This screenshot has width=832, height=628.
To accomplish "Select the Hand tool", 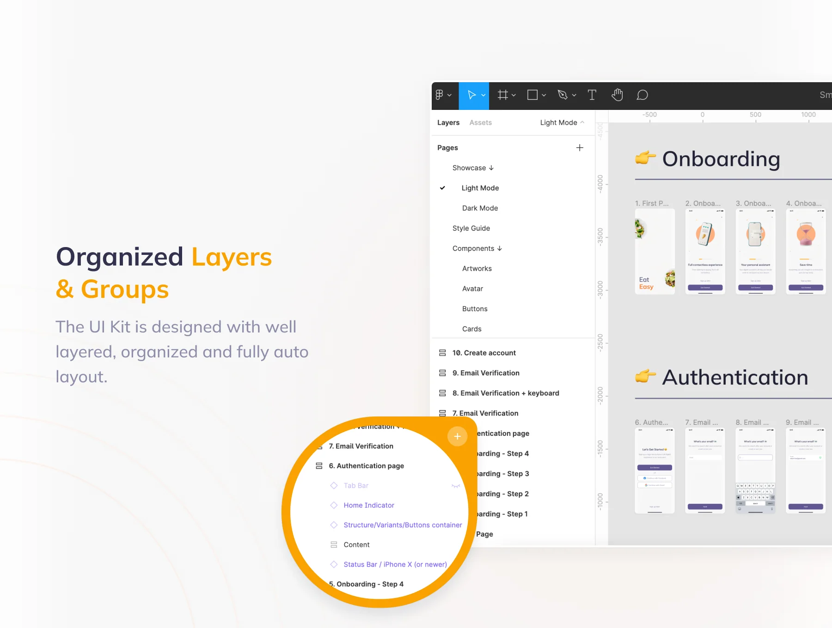I will click(617, 95).
